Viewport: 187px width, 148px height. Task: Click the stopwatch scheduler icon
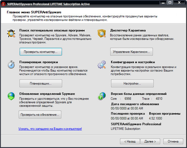pyautogui.click(x=11, y=64)
